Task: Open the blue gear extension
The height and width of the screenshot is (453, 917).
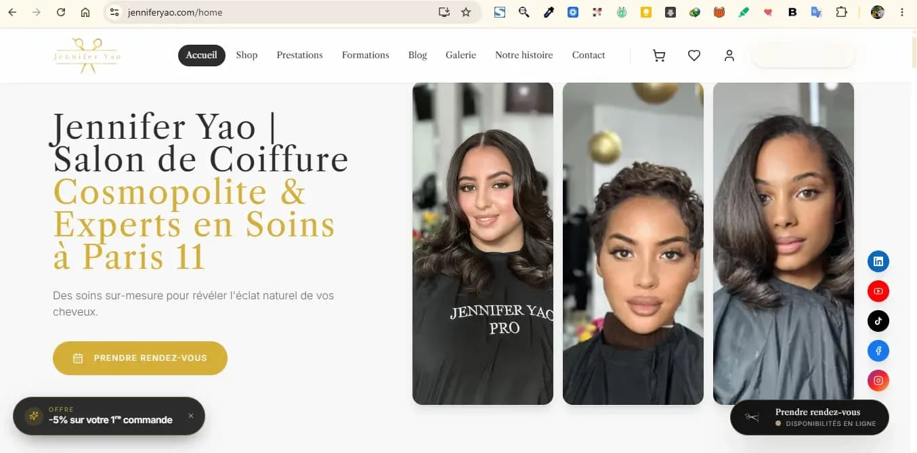Action: click(573, 12)
